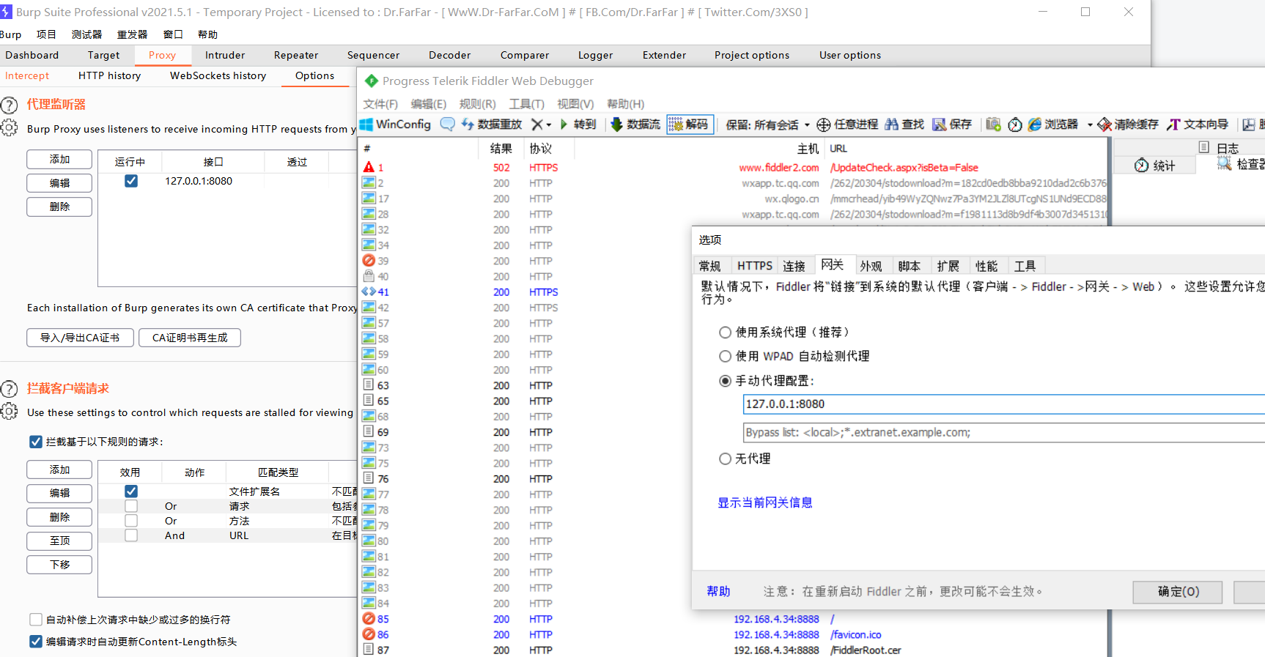Click the 文本向导 text wizard button
1265x657 pixels.
tap(1198, 125)
